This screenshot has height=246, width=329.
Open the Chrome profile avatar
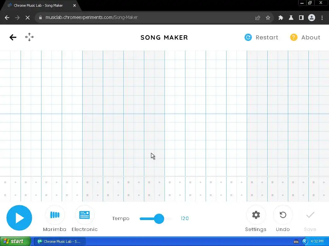[312, 18]
